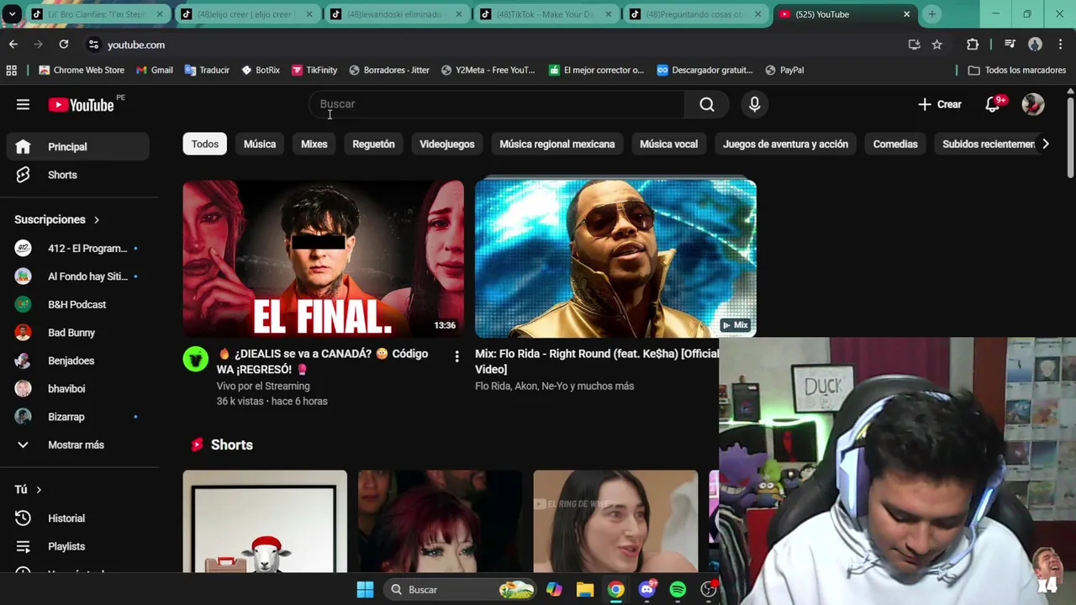The height and width of the screenshot is (605, 1076).
Task: Open Bizarrap subscription channel
Action: coord(78,417)
